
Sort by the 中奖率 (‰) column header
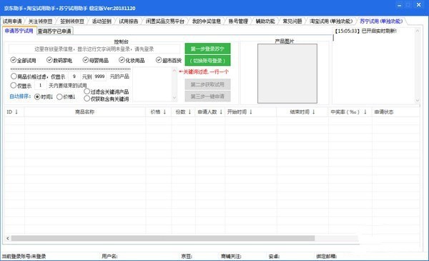[350, 112]
